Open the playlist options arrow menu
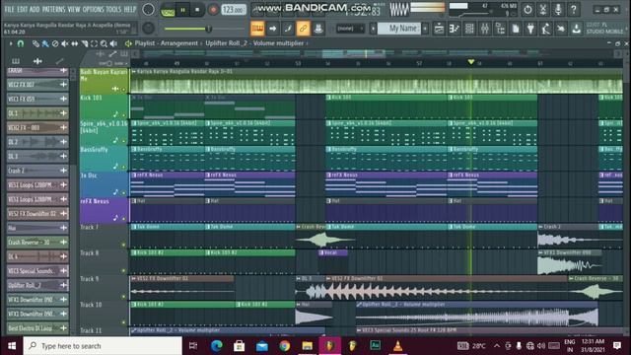 pyautogui.click(x=11, y=43)
